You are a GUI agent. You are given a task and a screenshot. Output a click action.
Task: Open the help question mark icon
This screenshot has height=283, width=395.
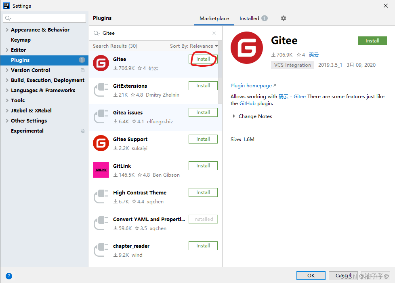(x=9, y=276)
